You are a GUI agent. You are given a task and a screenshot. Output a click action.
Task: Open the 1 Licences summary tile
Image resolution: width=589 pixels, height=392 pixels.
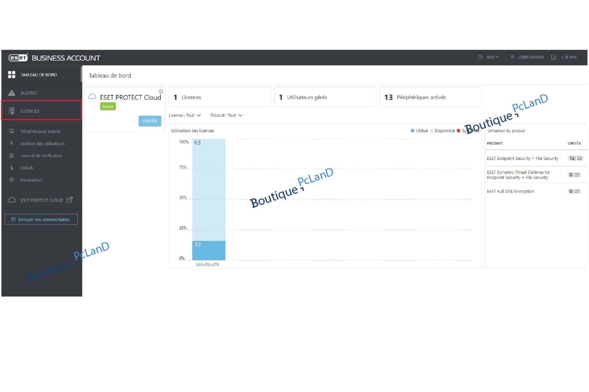220,97
